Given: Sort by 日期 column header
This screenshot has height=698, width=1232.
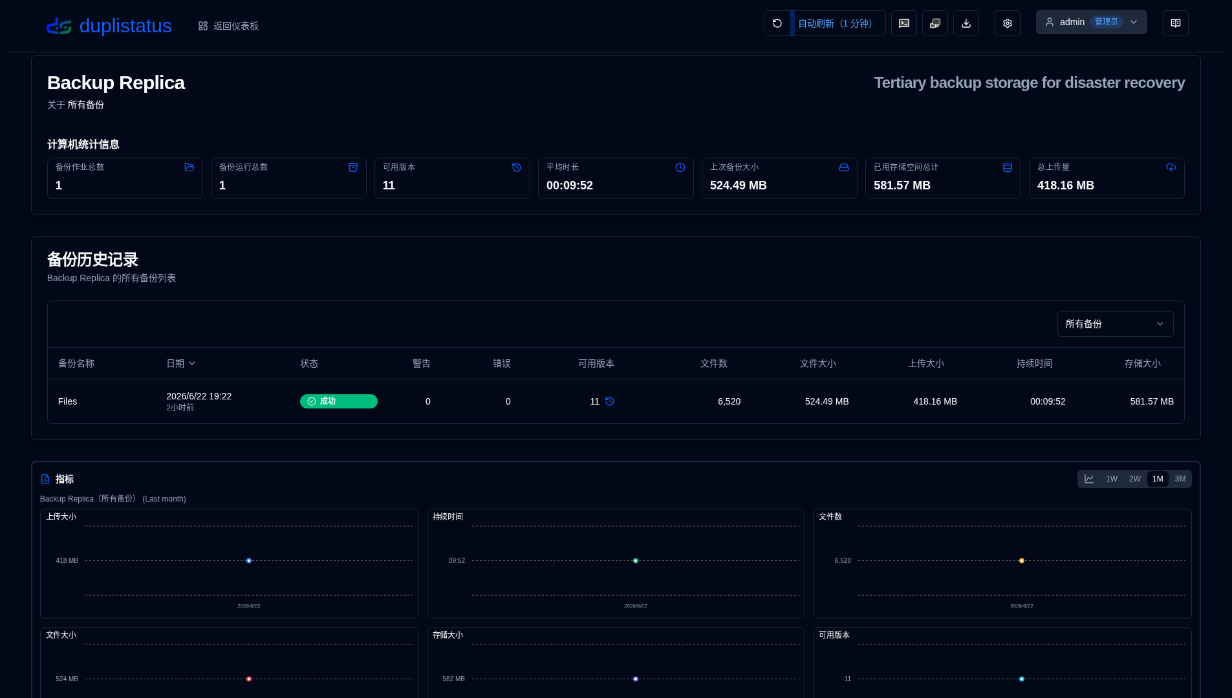Looking at the screenshot, I should (180, 363).
